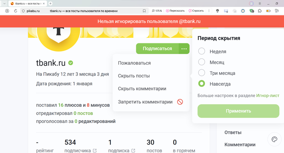
Task: Choose Запретить комментарии from the menu
Action: click(x=145, y=102)
